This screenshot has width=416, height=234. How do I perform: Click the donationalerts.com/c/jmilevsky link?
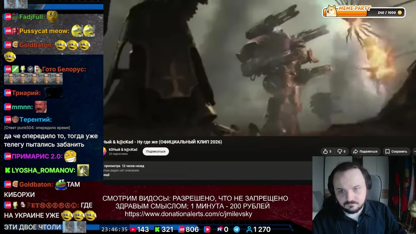point(188,214)
